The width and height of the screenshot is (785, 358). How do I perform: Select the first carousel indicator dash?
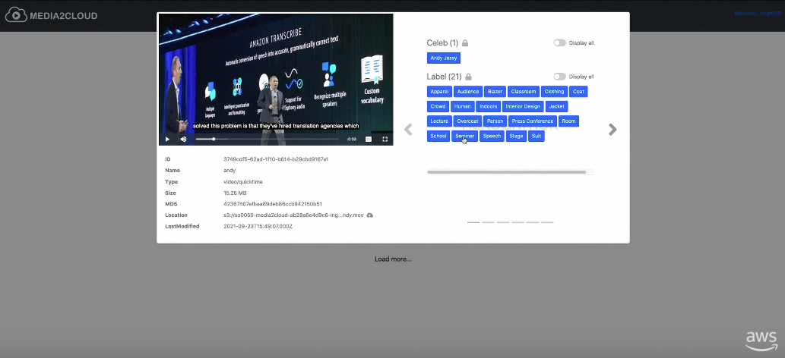click(473, 222)
